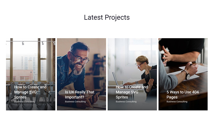Open the project photo of the smiling bearded man

81,74
